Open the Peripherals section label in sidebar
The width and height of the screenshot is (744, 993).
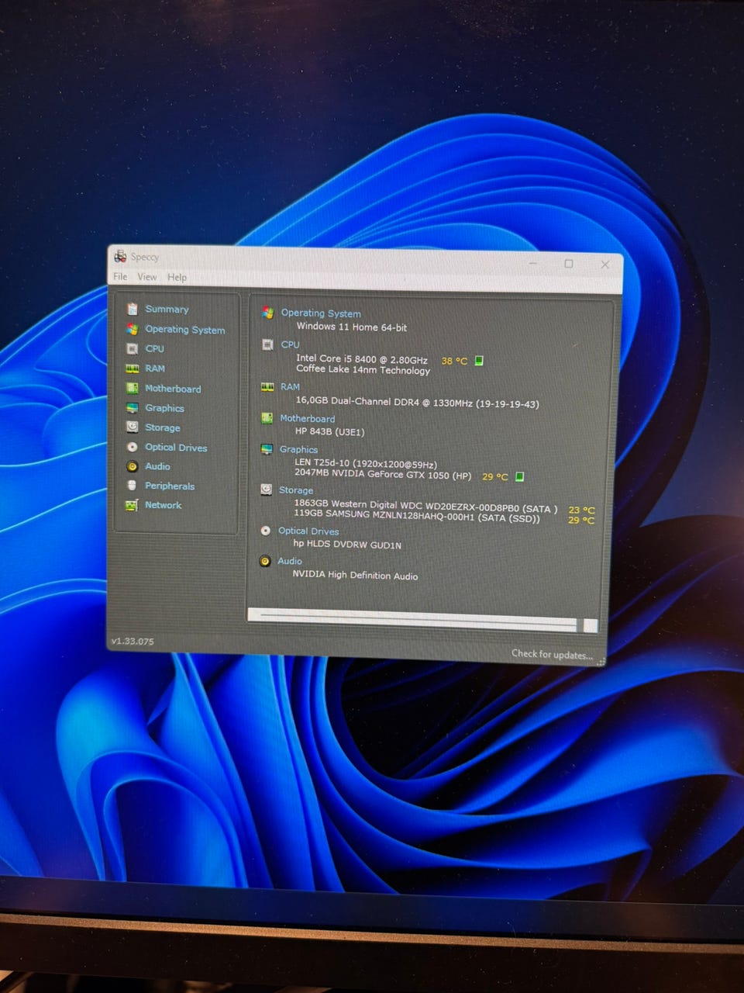click(x=170, y=486)
